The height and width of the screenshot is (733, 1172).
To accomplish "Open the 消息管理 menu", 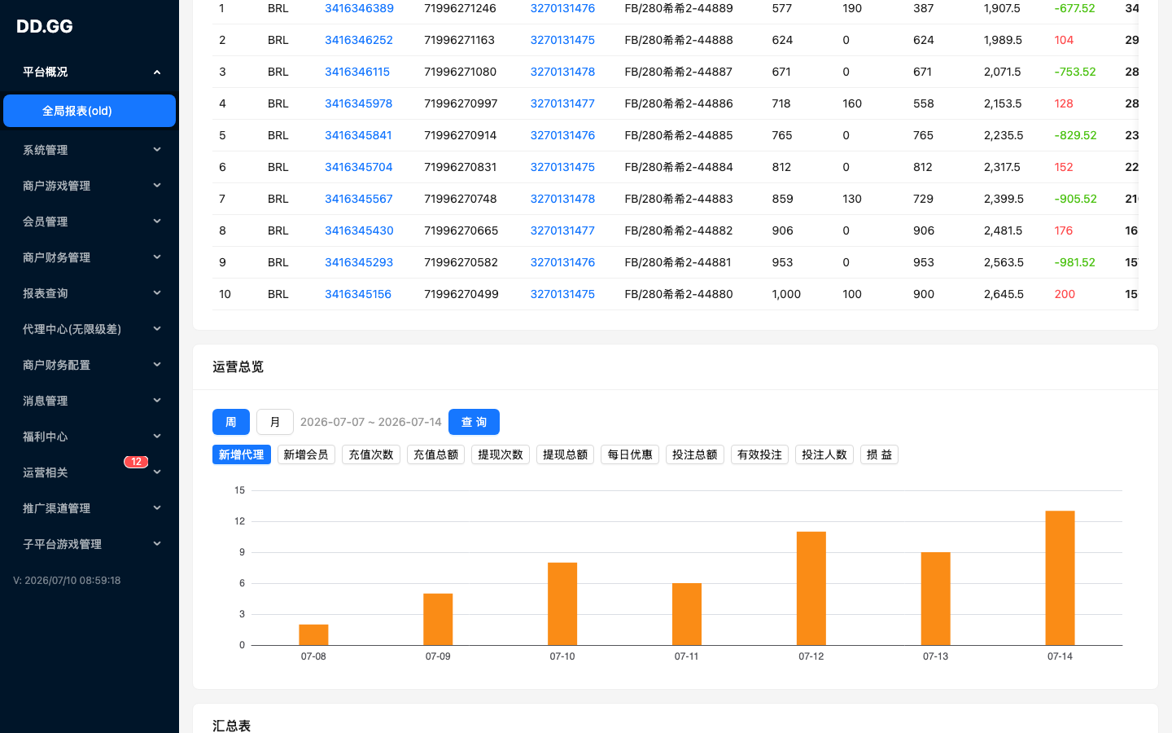I will tap(90, 401).
